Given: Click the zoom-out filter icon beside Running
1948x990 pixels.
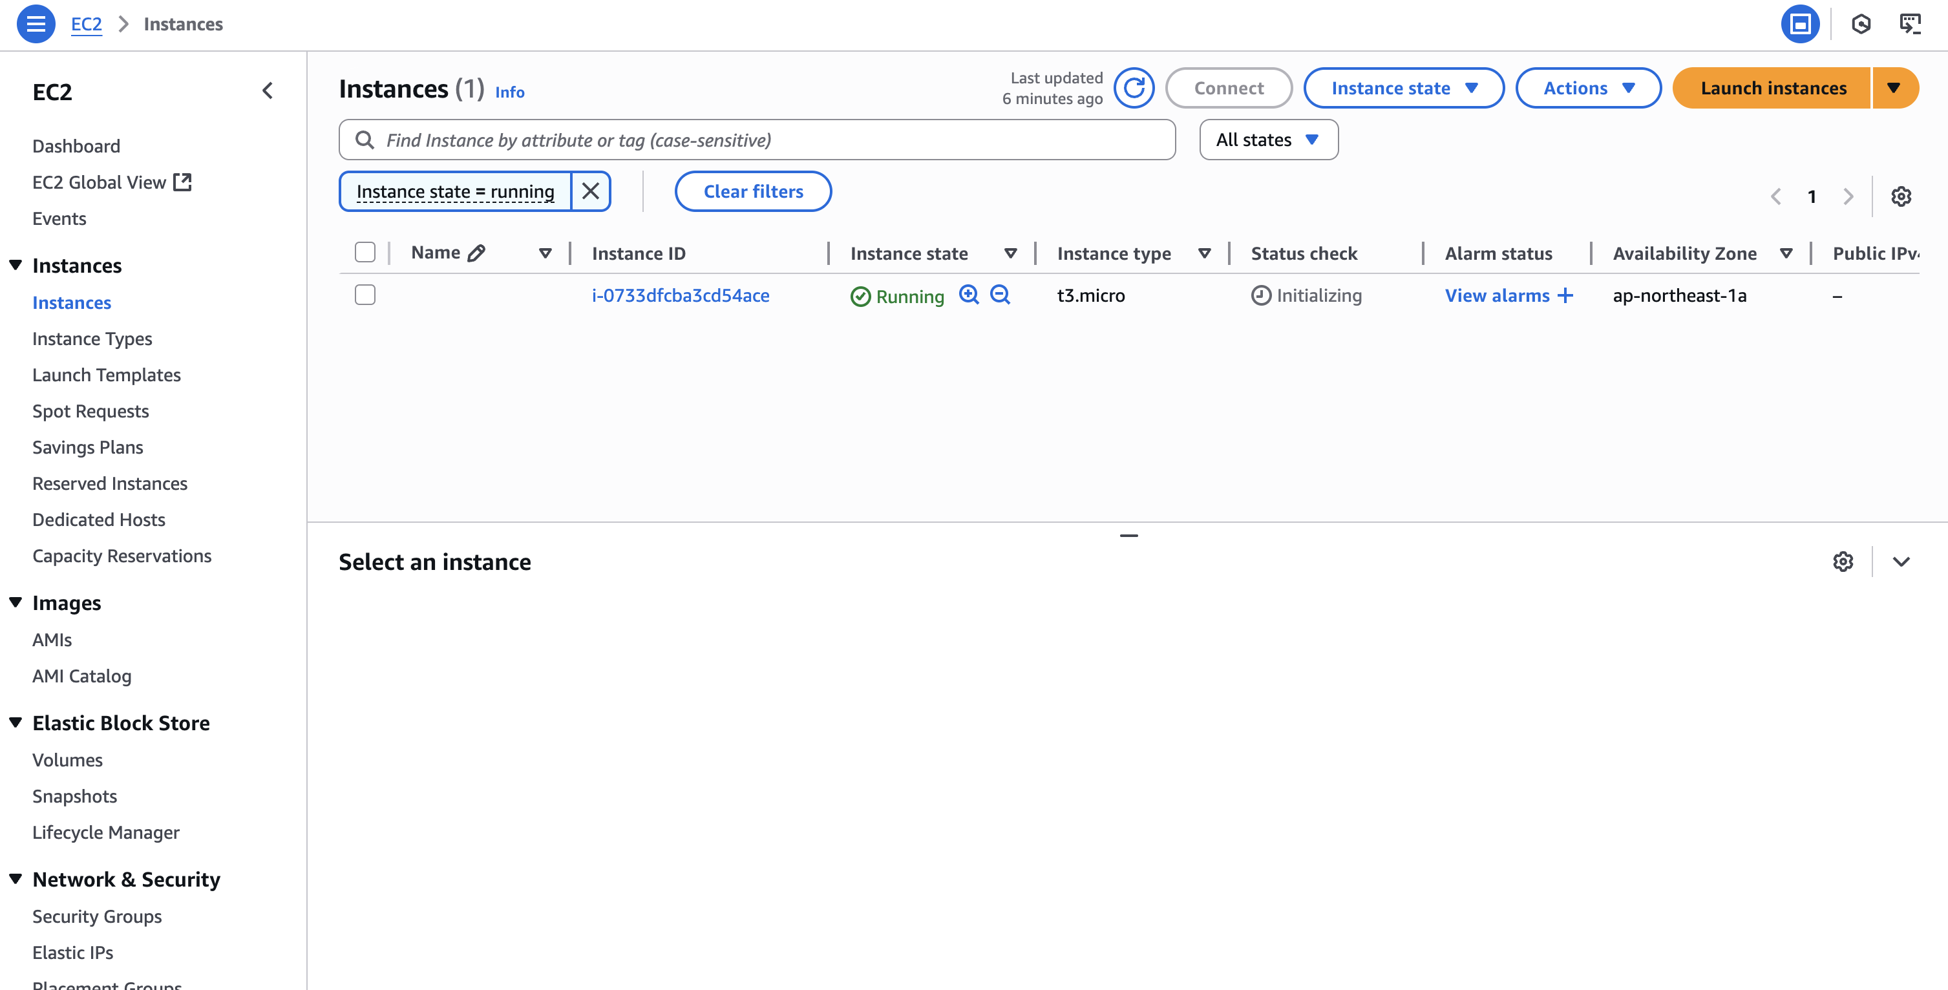Looking at the screenshot, I should pos(1000,295).
